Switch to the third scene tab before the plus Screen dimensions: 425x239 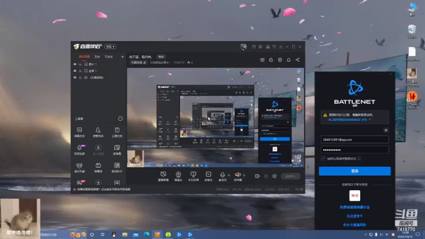108,57
